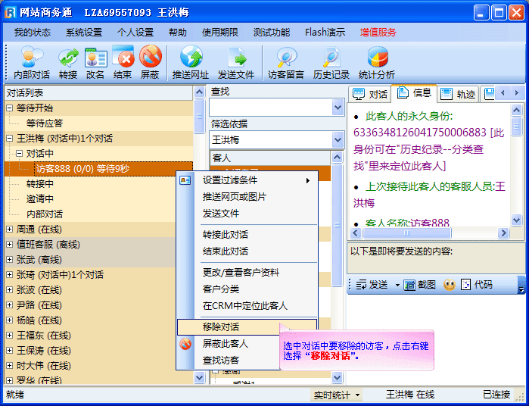Expand the 周通 (在线) tree node
Image resolution: width=529 pixels, height=406 pixels.
tap(9, 230)
